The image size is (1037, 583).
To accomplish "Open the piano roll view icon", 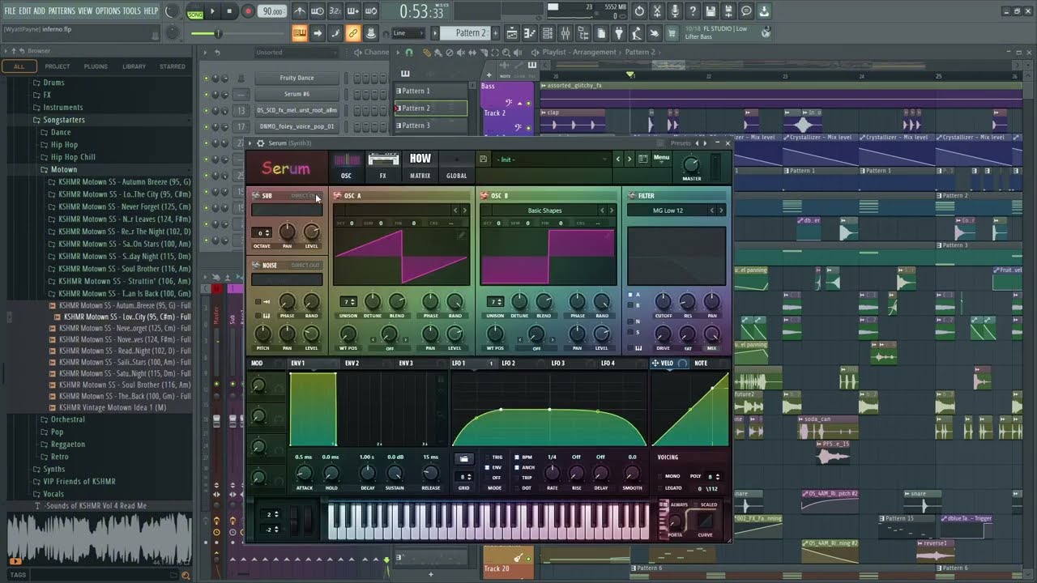I will (x=530, y=33).
